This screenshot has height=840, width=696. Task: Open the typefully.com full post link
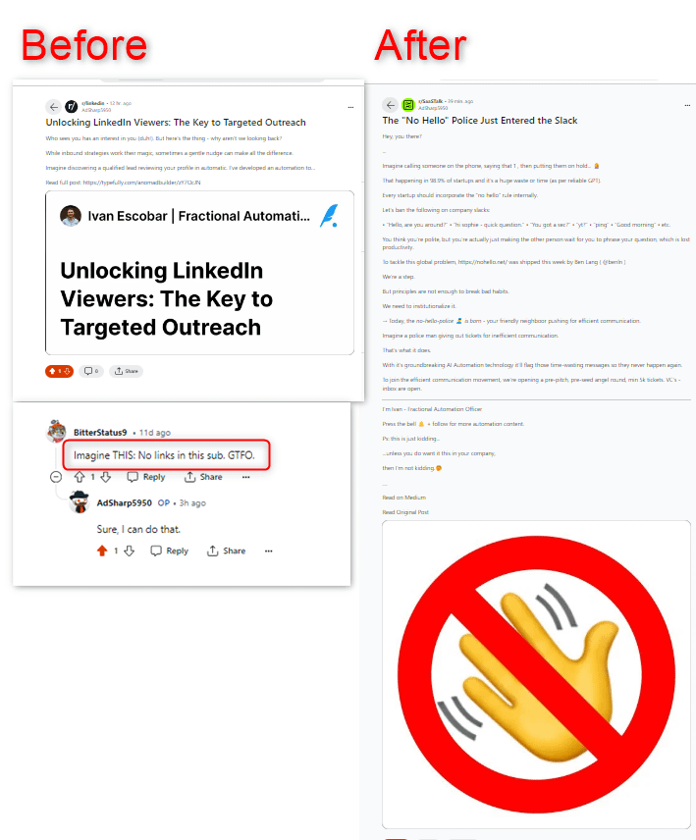pos(142,183)
